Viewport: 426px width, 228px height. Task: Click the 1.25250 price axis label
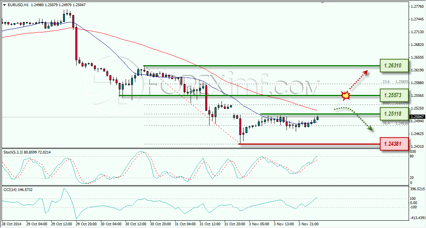[x=417, y=108]
